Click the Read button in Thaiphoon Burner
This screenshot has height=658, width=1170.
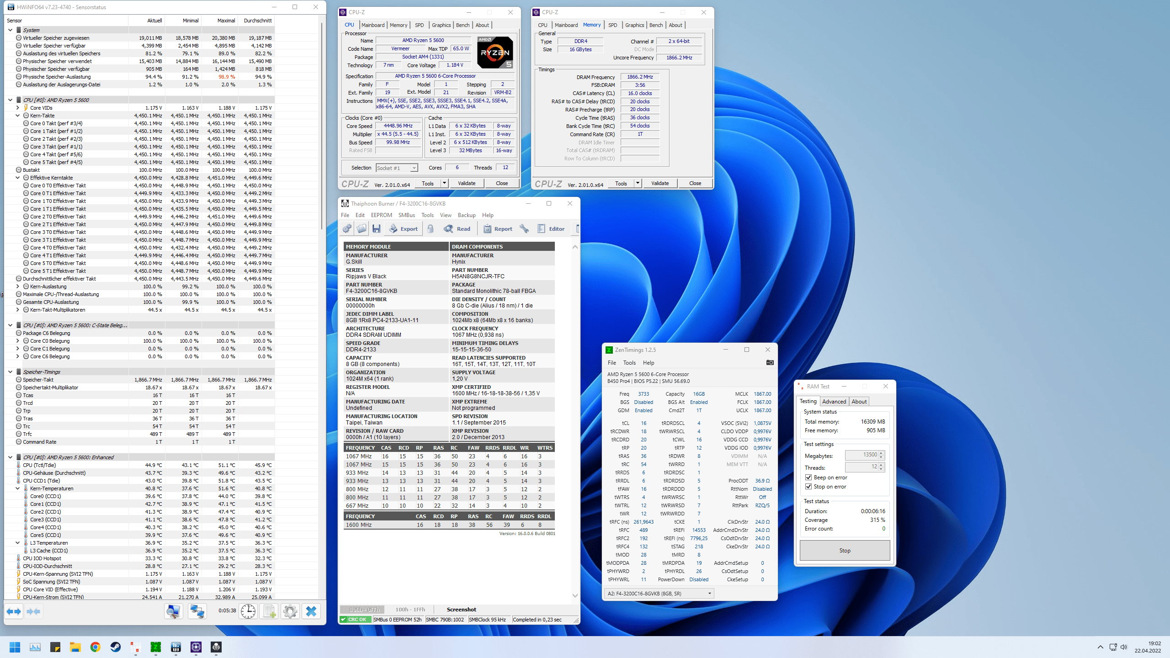pyautogui.click(x=457, y=229)
